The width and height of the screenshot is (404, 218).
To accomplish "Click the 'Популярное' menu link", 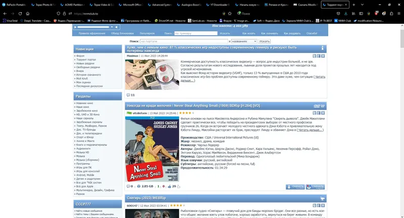I will pos(147,33).
